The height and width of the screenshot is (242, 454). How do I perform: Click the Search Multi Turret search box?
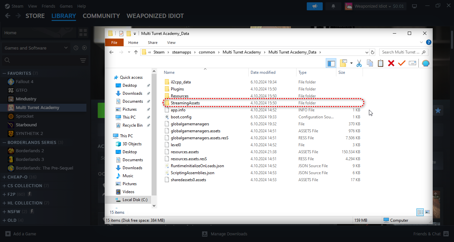[x=403, y=52]
